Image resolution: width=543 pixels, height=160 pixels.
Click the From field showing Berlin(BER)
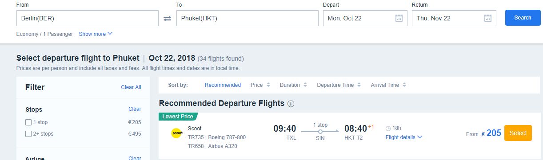coord(87,18)
